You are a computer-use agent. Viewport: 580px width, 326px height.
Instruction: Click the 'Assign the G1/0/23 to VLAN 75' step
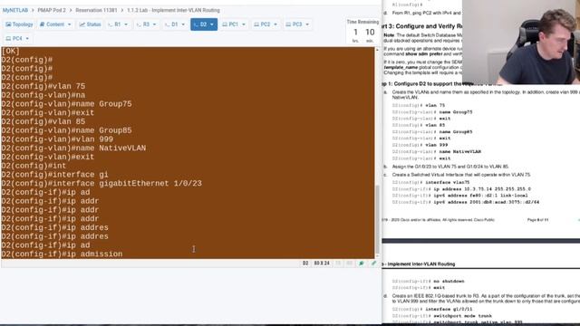point(450,167)
